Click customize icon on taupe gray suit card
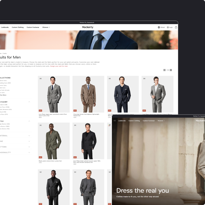The image size is (205, 205). coord(40,79)
